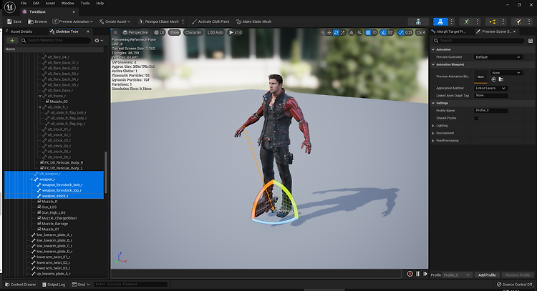This screenshot has width=537, height=291.
Task: Expand the Environment section
Action: point(433,133)
